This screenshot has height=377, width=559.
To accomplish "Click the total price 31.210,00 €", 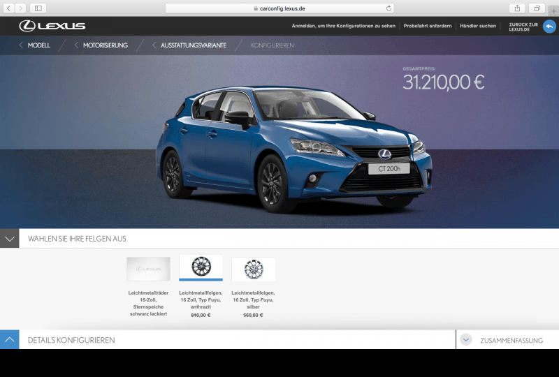I will (x=444, y=82).
